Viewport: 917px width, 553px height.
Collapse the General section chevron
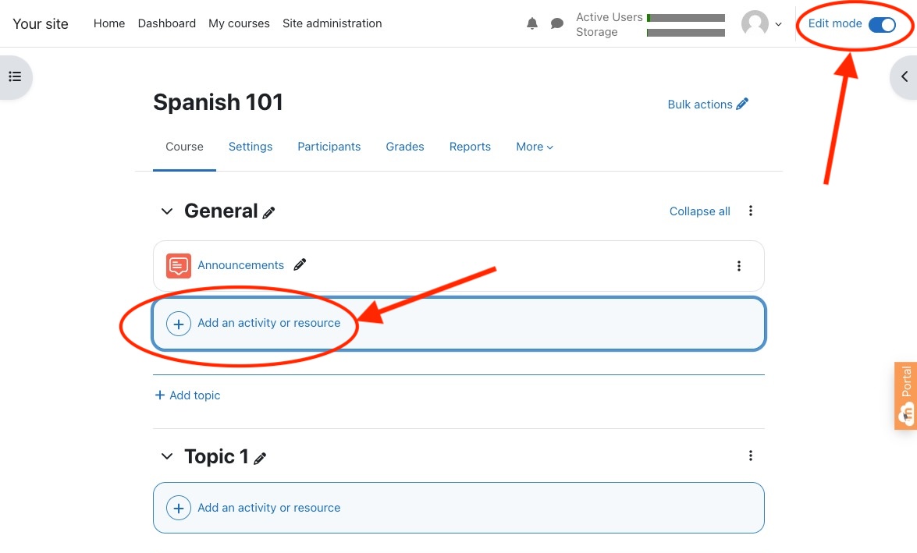click(x=166, y=211)
